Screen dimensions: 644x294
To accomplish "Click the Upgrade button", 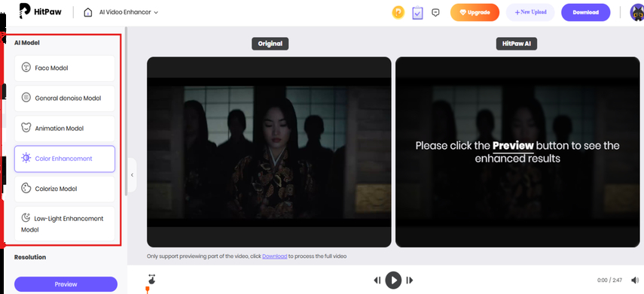I will tap(475, 12).
